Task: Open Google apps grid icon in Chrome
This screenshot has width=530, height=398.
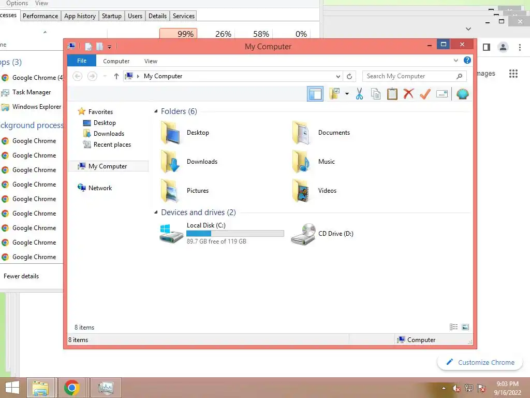Action: 513,74
